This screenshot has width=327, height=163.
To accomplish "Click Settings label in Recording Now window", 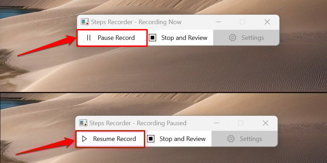I will (x=253, y=38).
